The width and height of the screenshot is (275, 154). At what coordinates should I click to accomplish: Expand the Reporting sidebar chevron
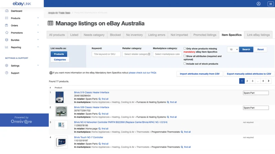tap(38, 47)
